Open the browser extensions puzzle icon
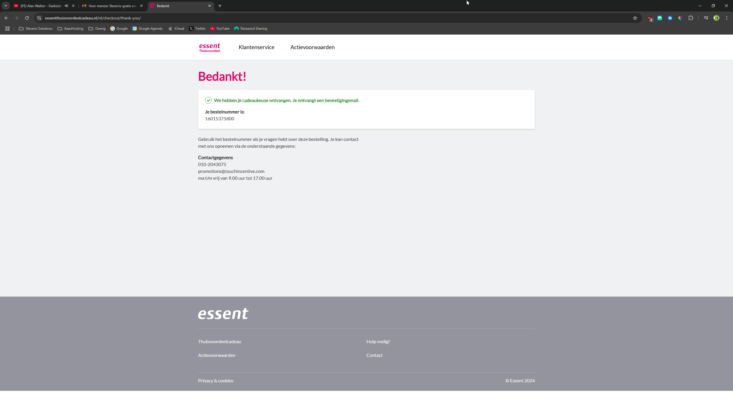This screenshot has width=733, height=400. [x=691, y=18]
